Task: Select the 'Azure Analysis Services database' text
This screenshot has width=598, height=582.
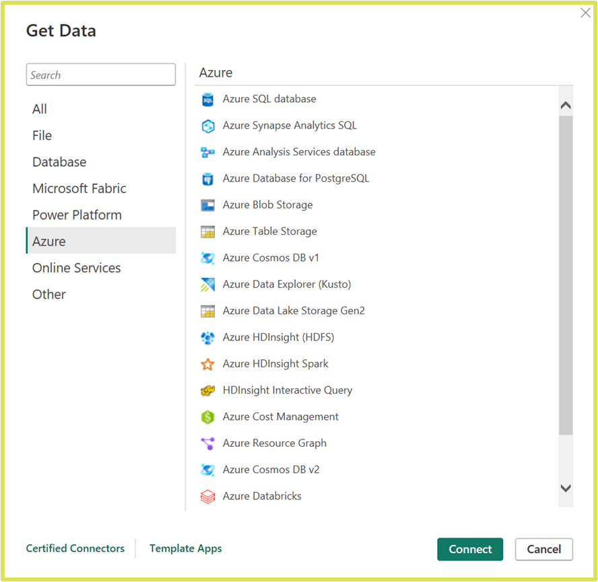Action: [x=299, y=152]
